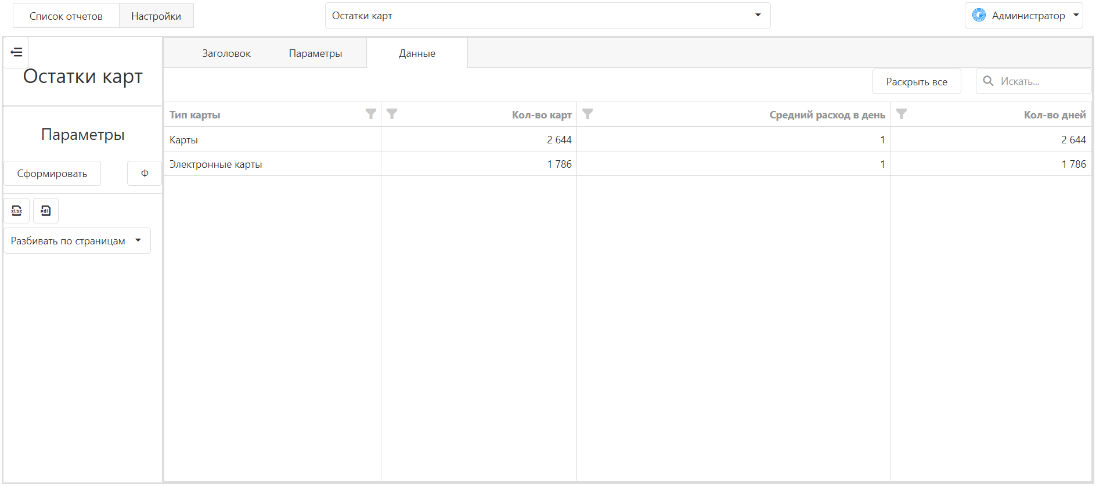The width and height of the screenshot is (1096, 487).
Task: Select the Электронные карты row
Action: click(628, 164)
